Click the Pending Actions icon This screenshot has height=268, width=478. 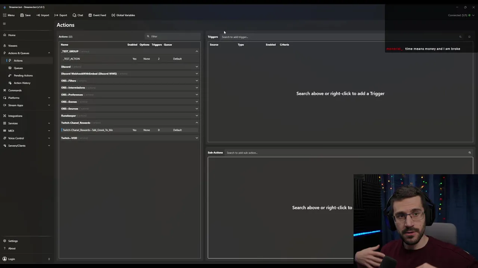10,76
